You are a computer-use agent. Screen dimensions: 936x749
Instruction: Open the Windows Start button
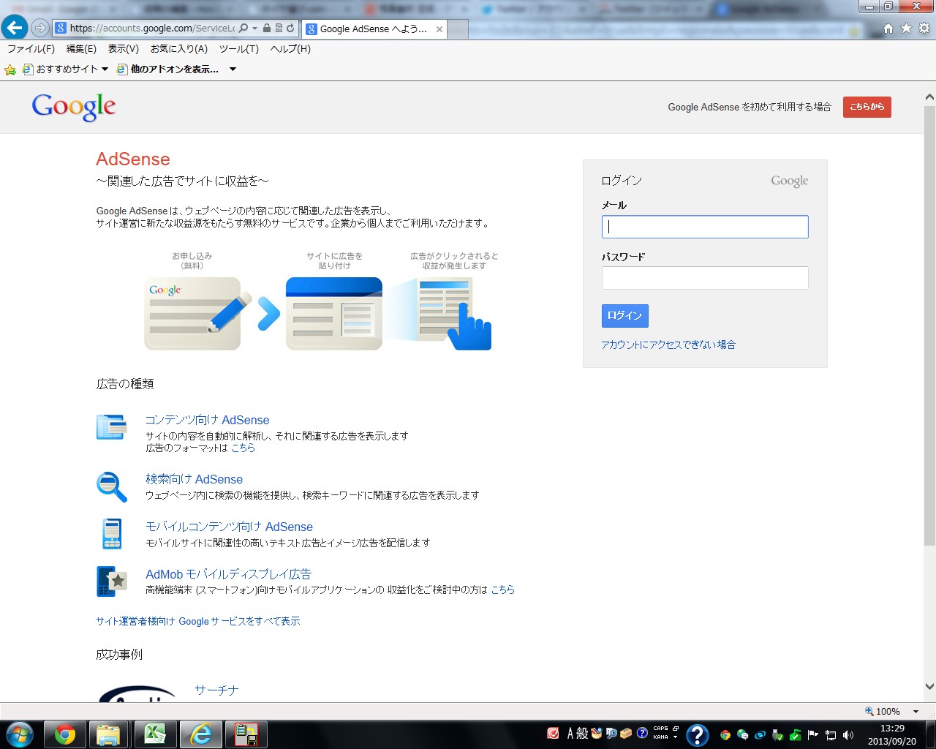click(x=20, y=734)
